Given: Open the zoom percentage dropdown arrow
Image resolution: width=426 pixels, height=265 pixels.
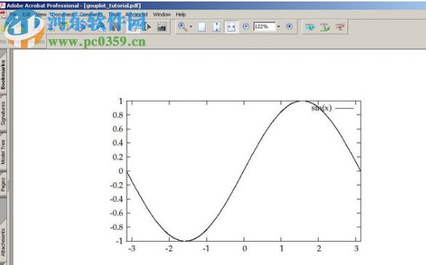Looking at the screenshot, I should coord(278,27).
